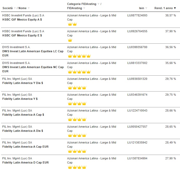This screenshot has height=170, width=180.
Task: Click single-crown rating of HSBC Mexico Equity E $
Action: click(x=70, y=40)
